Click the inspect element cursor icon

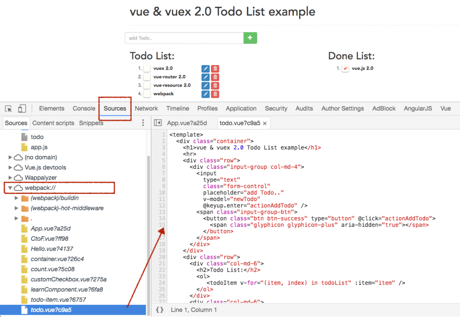9,109
